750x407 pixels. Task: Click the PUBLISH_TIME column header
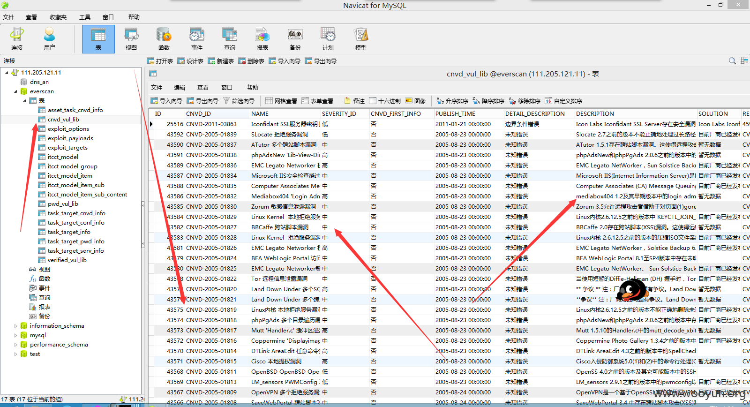pyautogui.click(x=468, y=113)
